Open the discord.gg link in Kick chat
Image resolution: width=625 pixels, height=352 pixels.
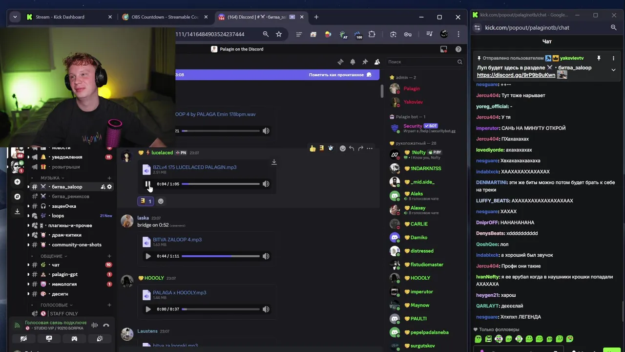pos(516,75)
